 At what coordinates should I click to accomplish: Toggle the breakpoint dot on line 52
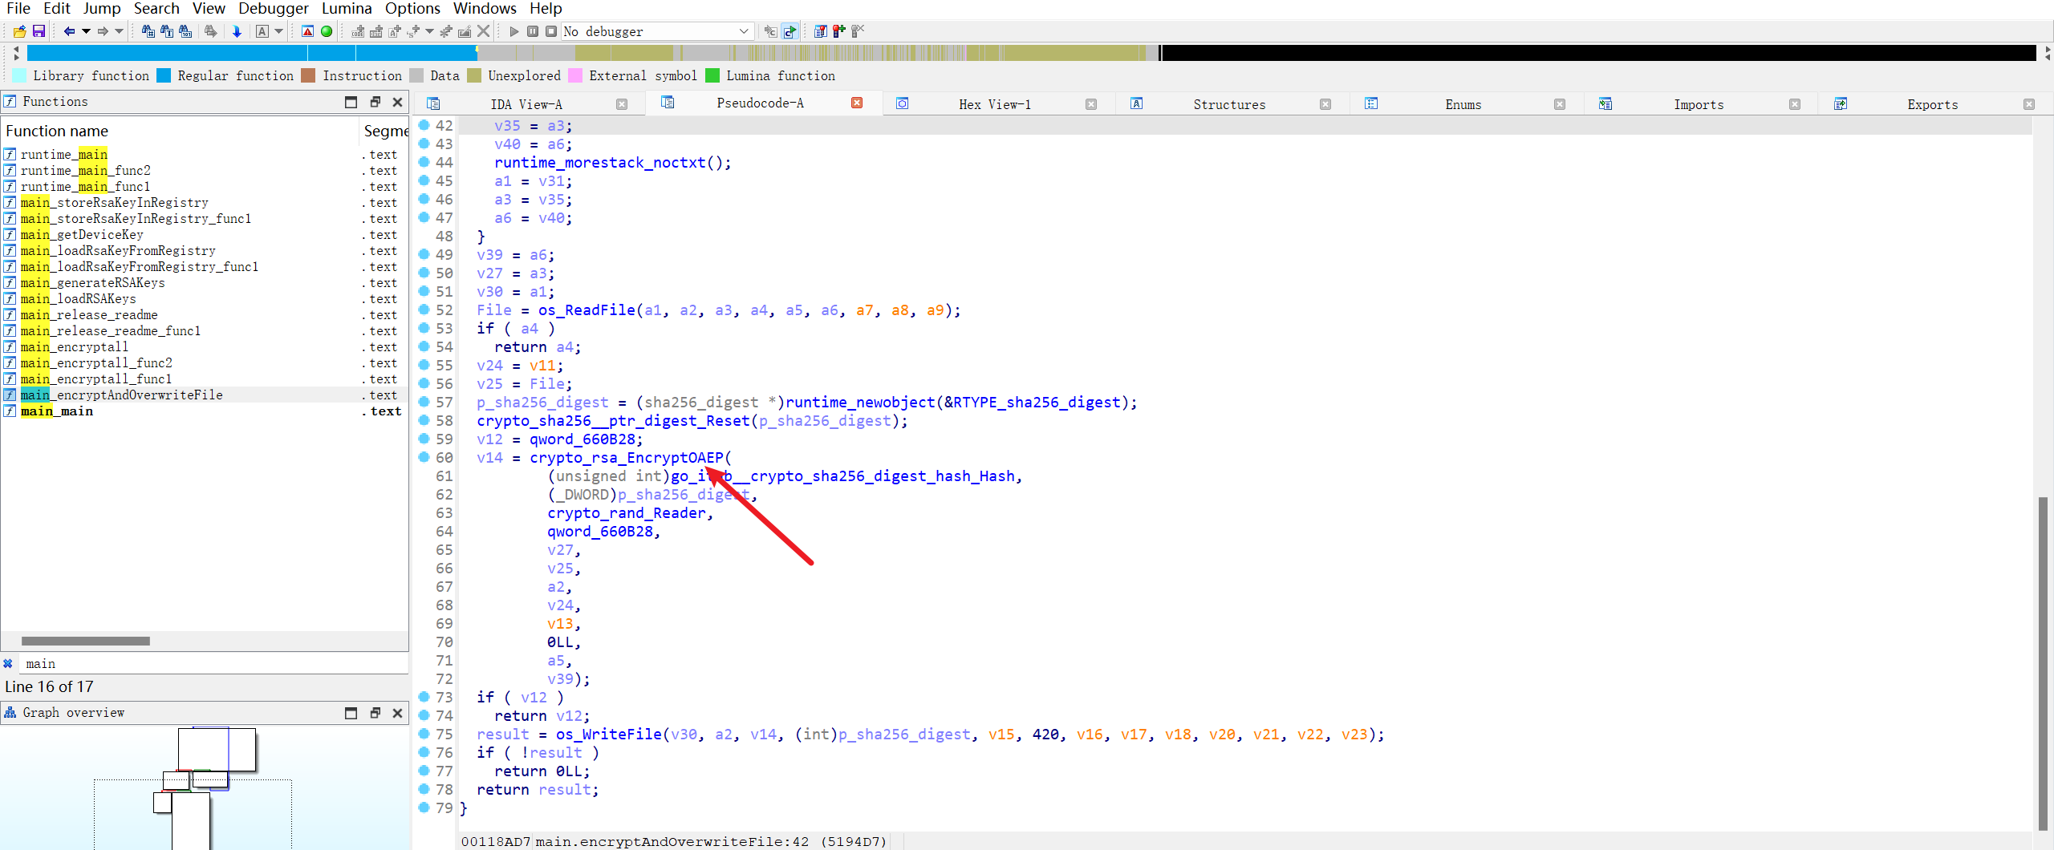[x=424, y=310]
